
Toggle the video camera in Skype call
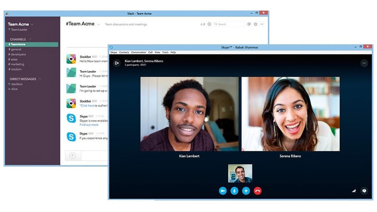tap(223, 191)
